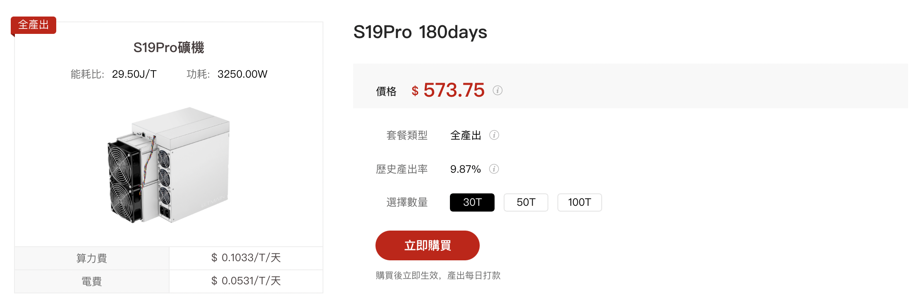The width and height of the screenshot is (923, 300).
Task: Click the 電費 label cell
Action: tap(92, 281)
